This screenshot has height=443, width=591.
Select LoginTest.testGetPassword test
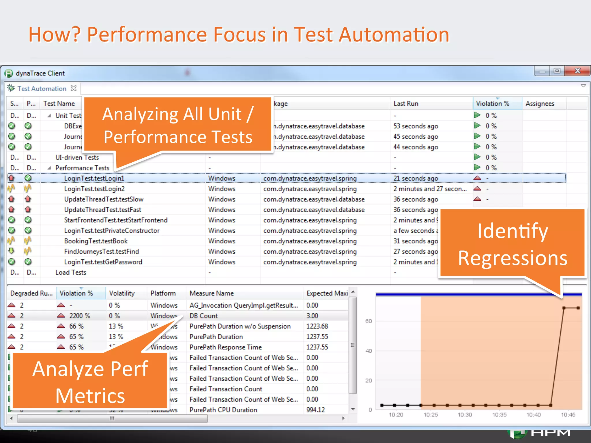click(x=103, y=262)
